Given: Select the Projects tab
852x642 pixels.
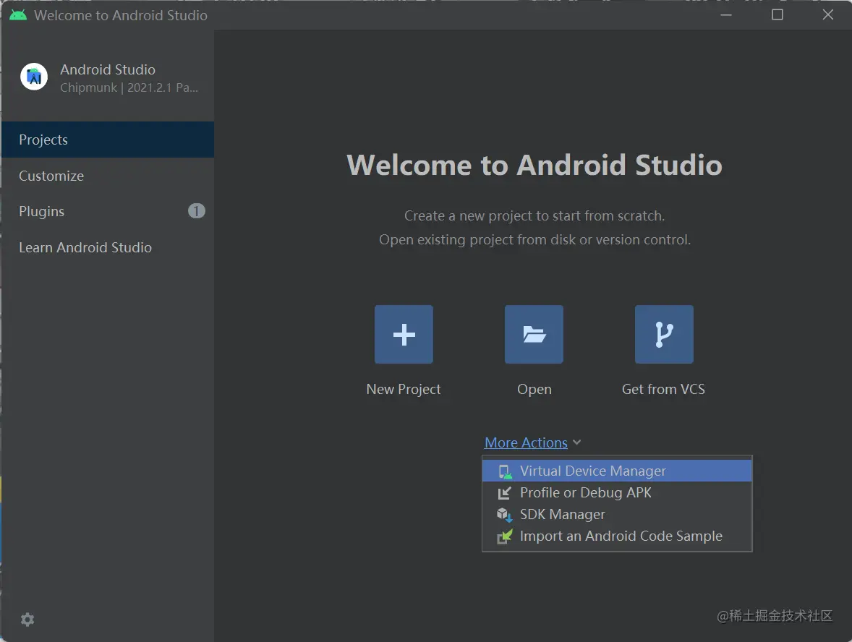Looking at the screenshot, I should coord(108,140).
